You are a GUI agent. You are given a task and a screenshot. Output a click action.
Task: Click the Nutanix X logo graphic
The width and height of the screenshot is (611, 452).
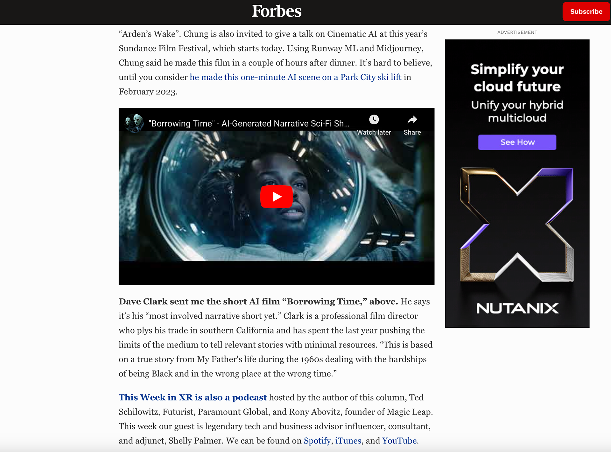coord(517,224)
